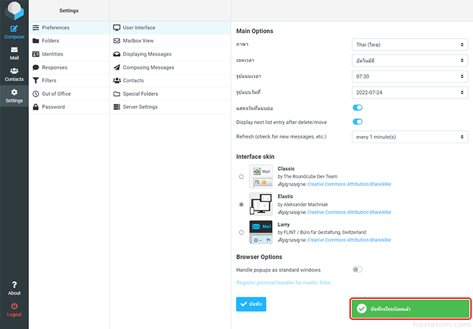Expand the time format dropdown showing 07:30

[x=409, y=76]
